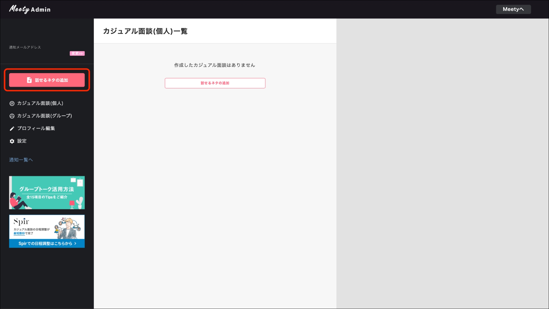
Task: Select 設定 from the sidebar
Action: pyautogui.click(x=22, y=141)
